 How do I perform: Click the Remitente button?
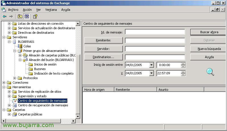coord(104,40)
